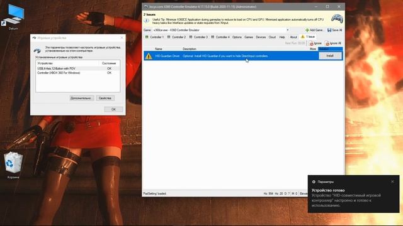Screen dimensions: 403x226
Task: Switch to the Options tab
Action: coord(237,37)
